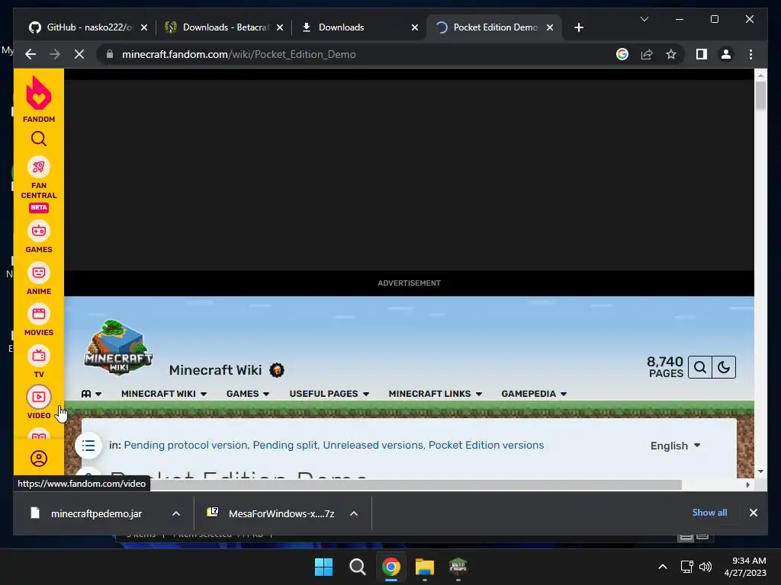The image size is (781, 585).
Task: Go back to previous page
Action: (31, 54)
